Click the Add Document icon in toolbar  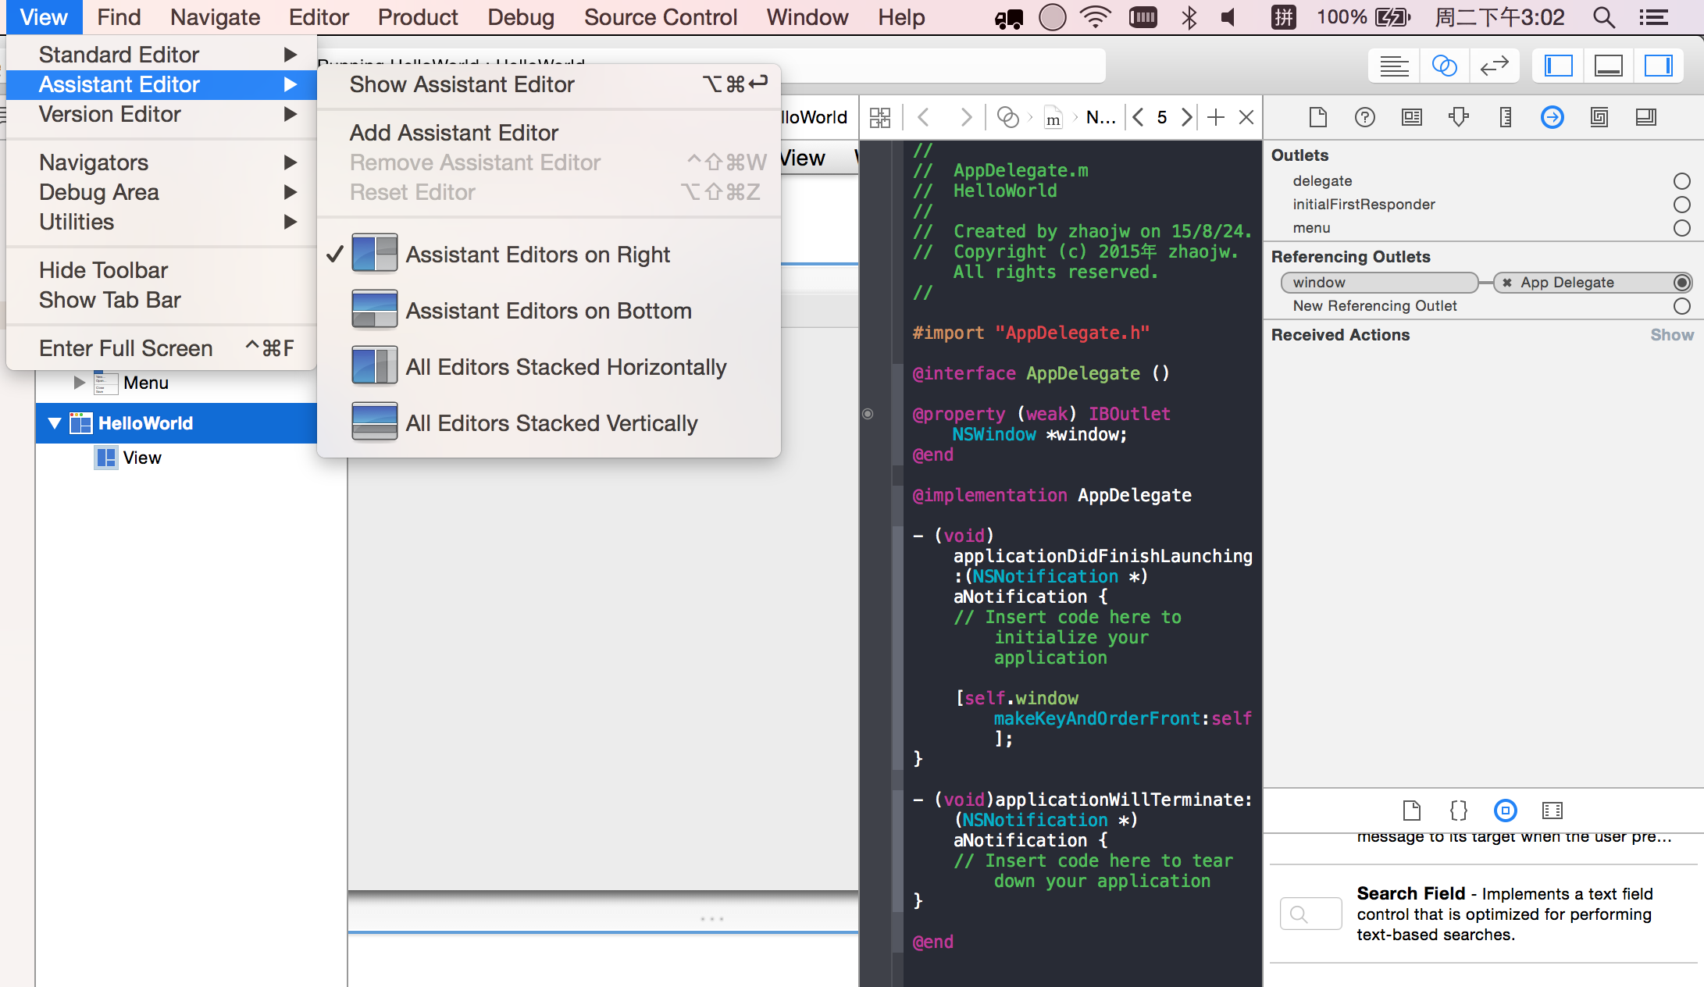coord(1317,117)
